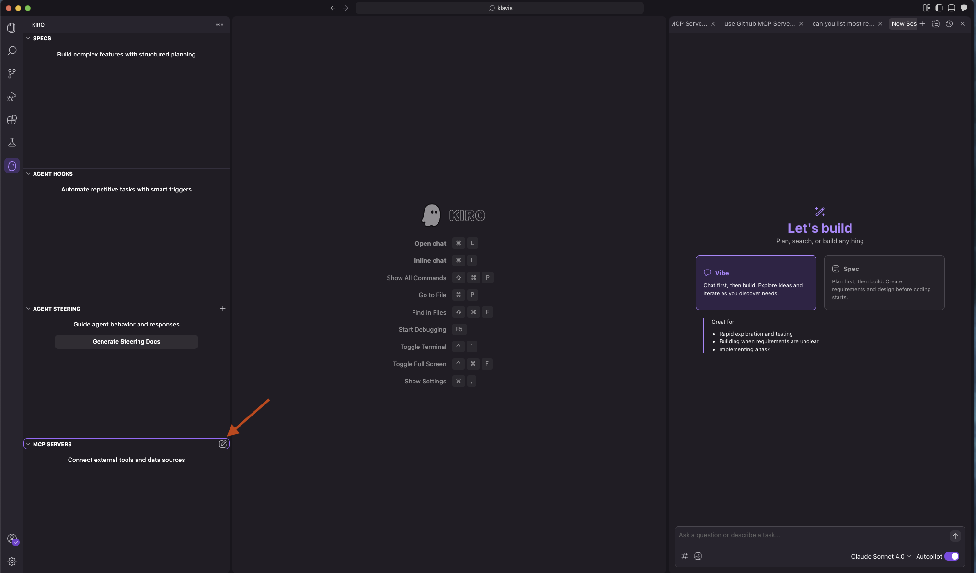This screenshot has width=976, height=573.
Task: Open the KIRO panel options menu
Action: pyautogui.click(x=219, y=24)
